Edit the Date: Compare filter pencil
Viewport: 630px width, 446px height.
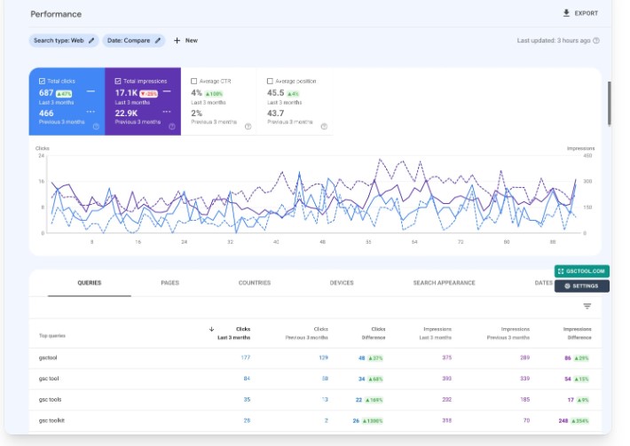[158, 41]
